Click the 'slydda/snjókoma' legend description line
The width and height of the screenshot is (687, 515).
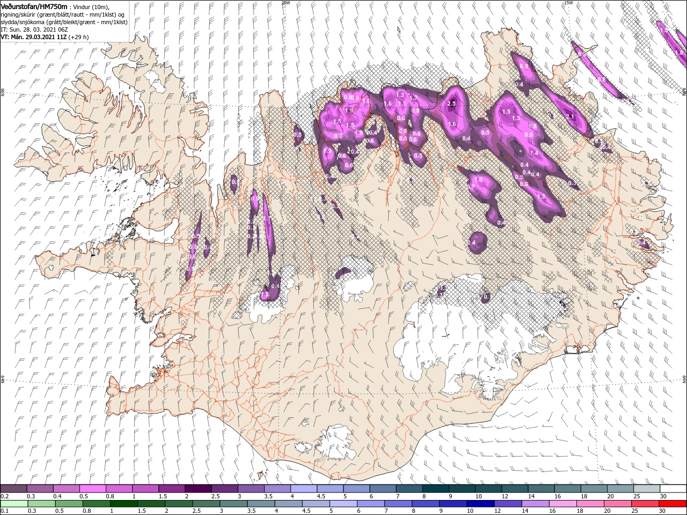(64, 23)
